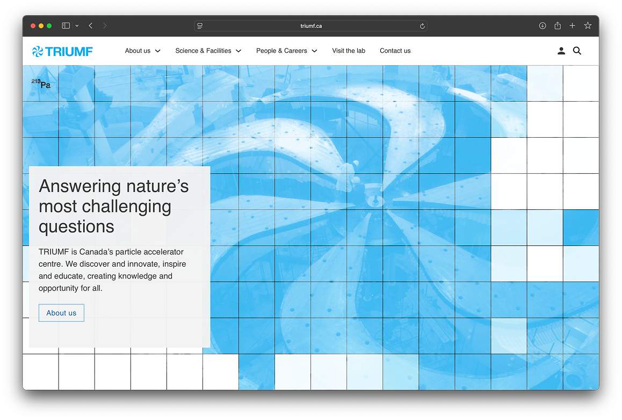Image resolution: width=622 pixels, height=420 pixels.
Task: Open the page settings icon in address bar
Action: (x=200, y=26)
